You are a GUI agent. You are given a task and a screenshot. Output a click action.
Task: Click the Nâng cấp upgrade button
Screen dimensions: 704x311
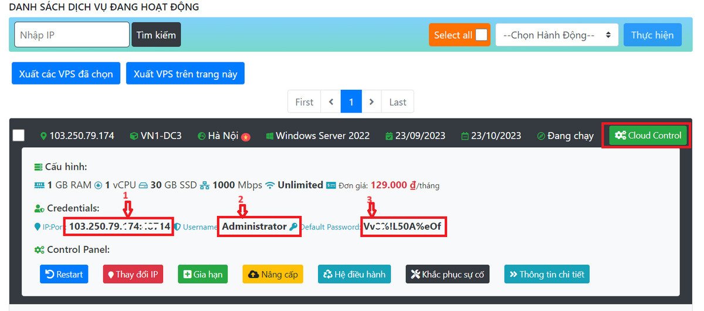(x=273, y=274)
